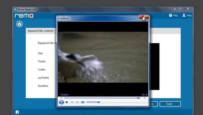Viewport: 203px width, 115px height.
Task: Go to the Remo home screen
Action: coord(20,24)
